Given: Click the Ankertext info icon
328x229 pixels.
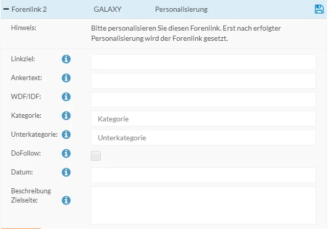Looking at the screenshot, I should (66, 78).
